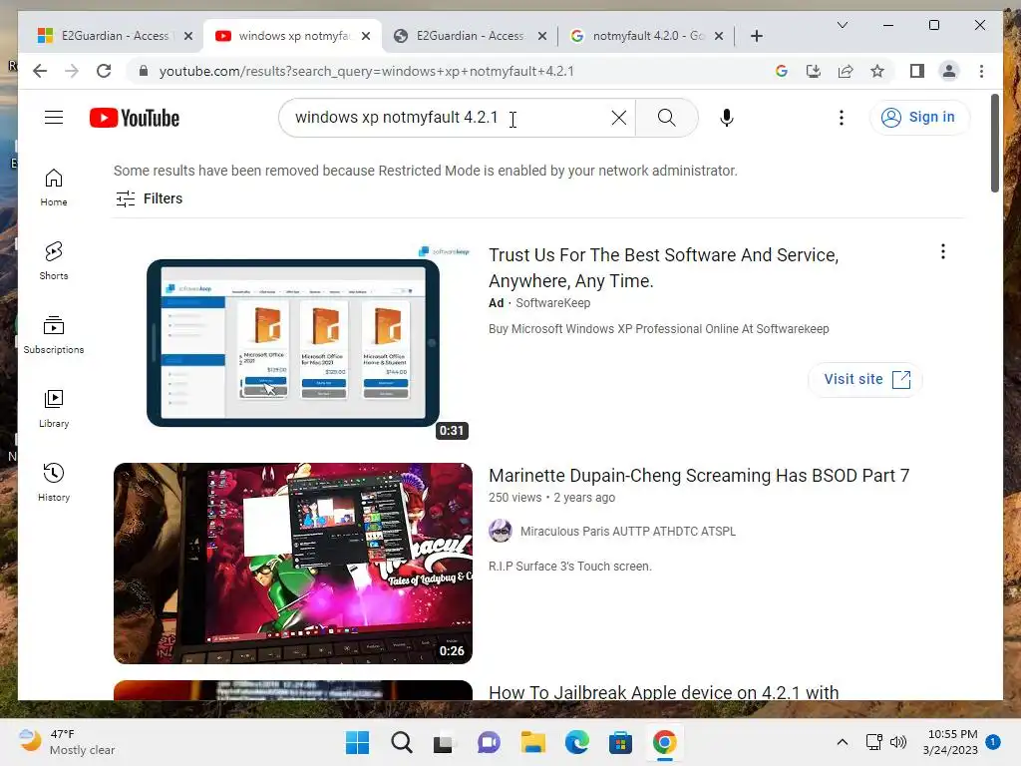Screen dimensions: 1021x766
Task: Go to Home in sidebar
Action: [54, 188]
